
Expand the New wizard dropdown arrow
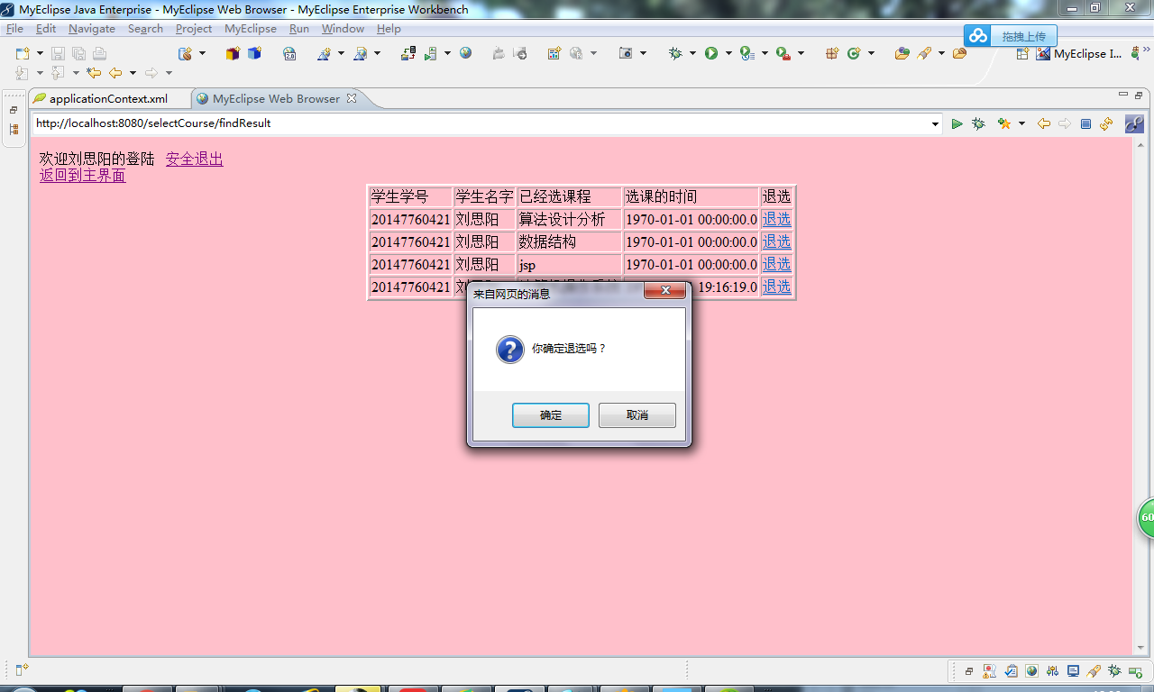click(x=40, y=52)
